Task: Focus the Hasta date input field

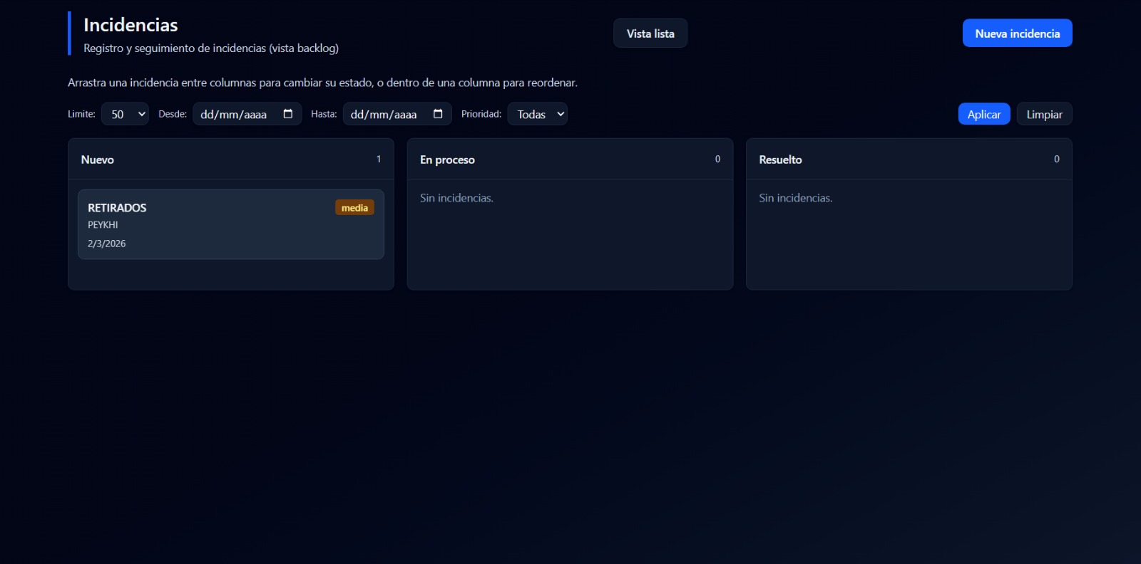Action: pyautogui.click(x=384, y=114)
